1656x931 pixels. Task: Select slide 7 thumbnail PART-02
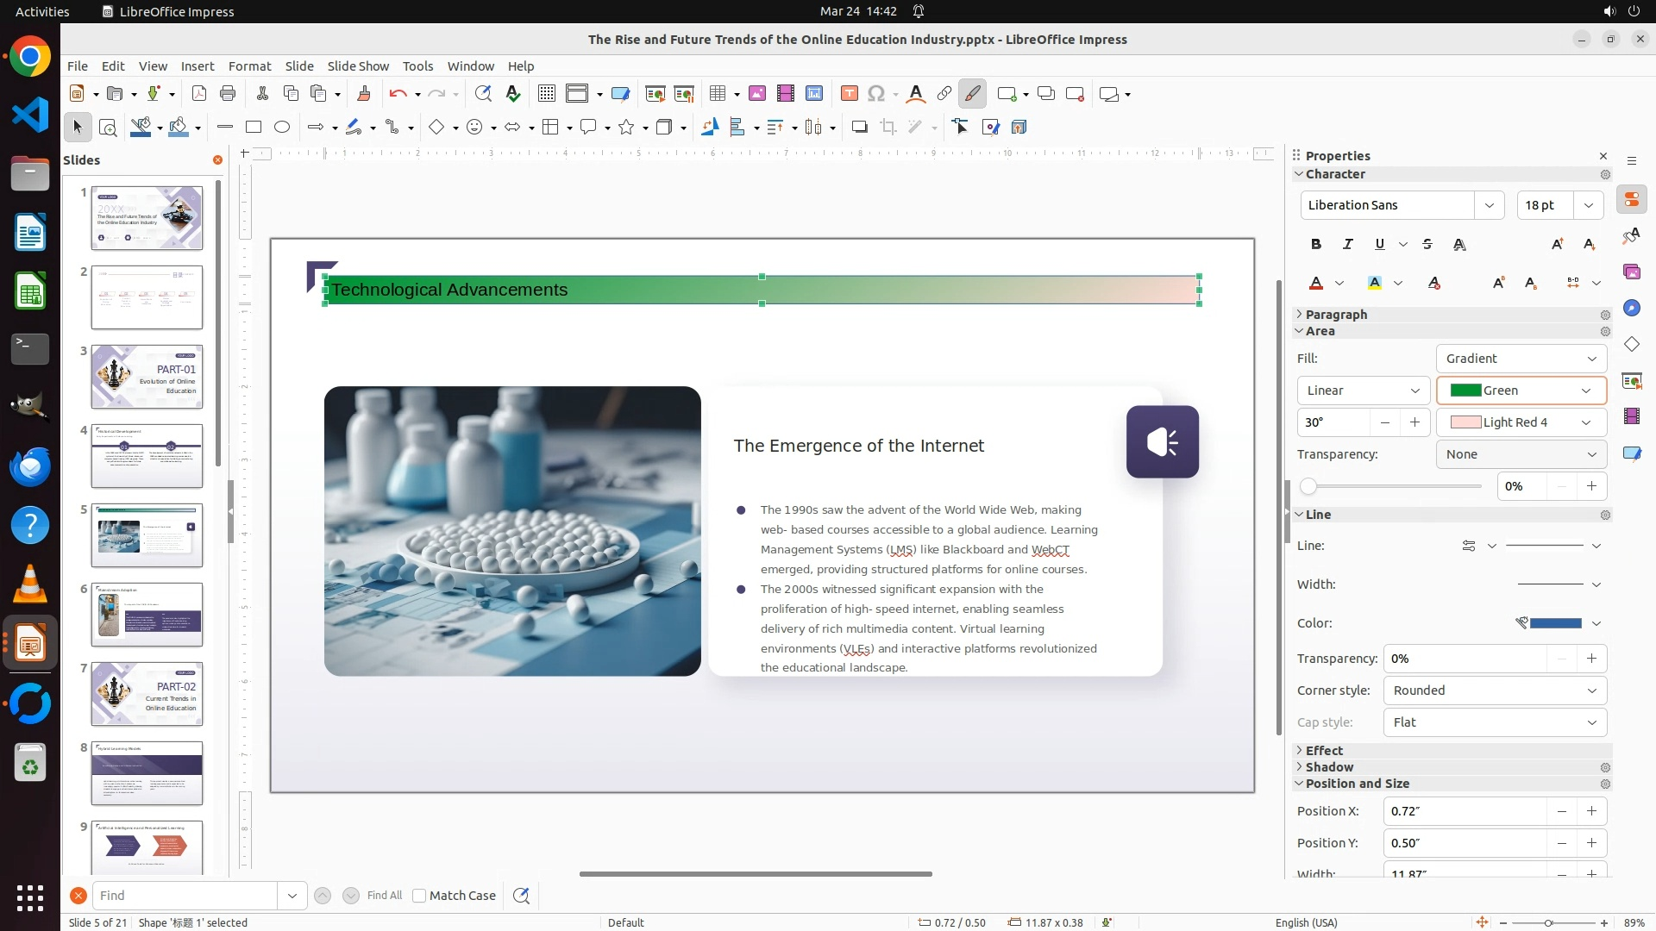point(147,694)
